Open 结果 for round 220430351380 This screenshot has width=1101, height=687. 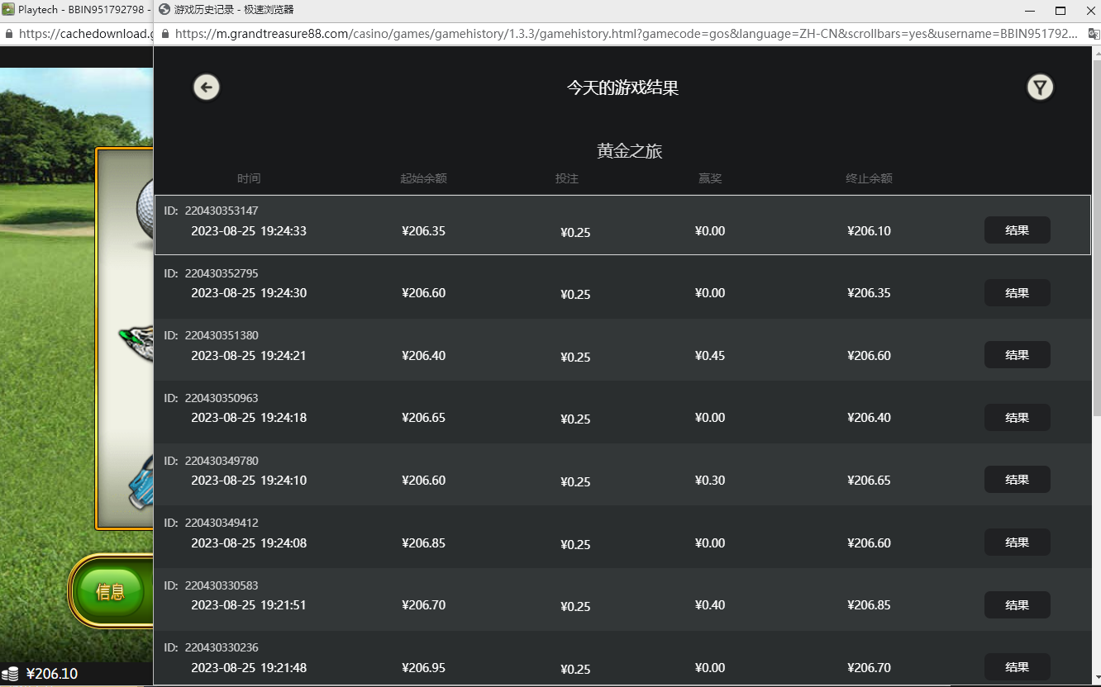tap(1017, 355)
